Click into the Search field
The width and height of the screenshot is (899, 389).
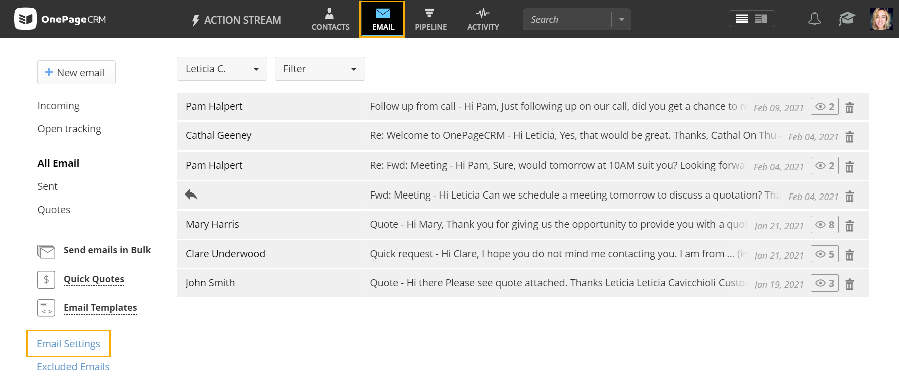pyautogui.click(x=567, y=19)
